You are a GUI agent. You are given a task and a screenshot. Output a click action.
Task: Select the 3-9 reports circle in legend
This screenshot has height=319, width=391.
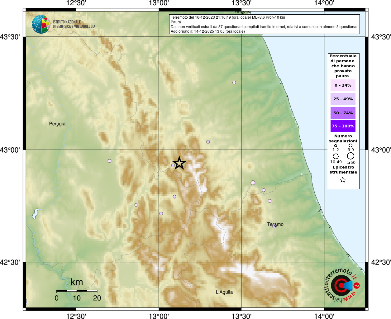[350, 145]
